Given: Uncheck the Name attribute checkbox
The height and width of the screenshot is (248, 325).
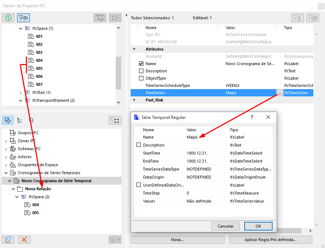Looking at the screenshot, I should click(141, 64).
